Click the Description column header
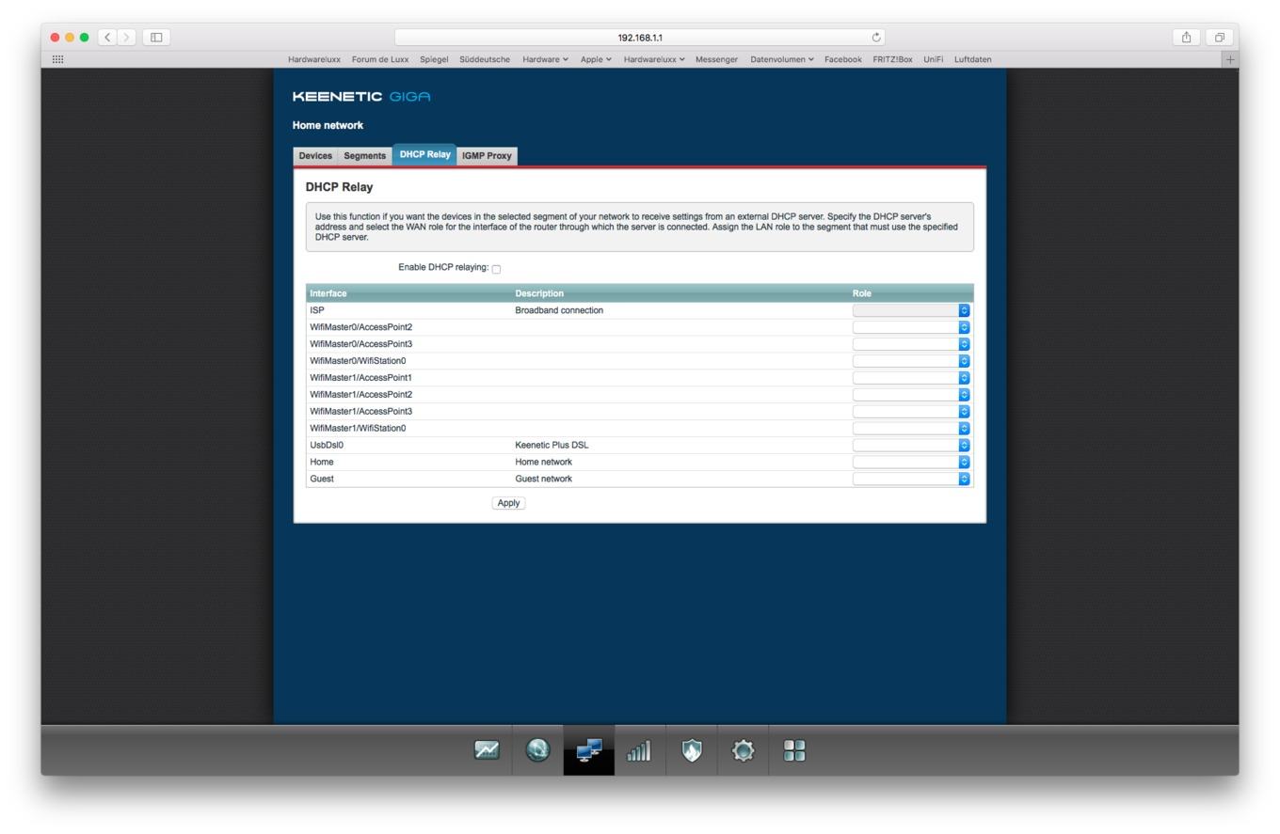This screenshot has height=834, width=1280. pos(539,293)
